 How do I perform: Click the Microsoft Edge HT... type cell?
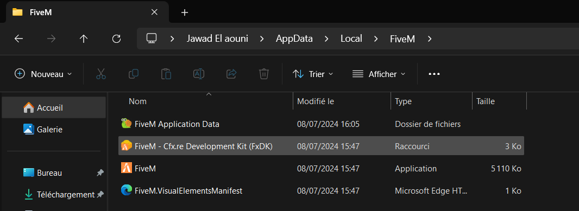(x=431, y=190)
